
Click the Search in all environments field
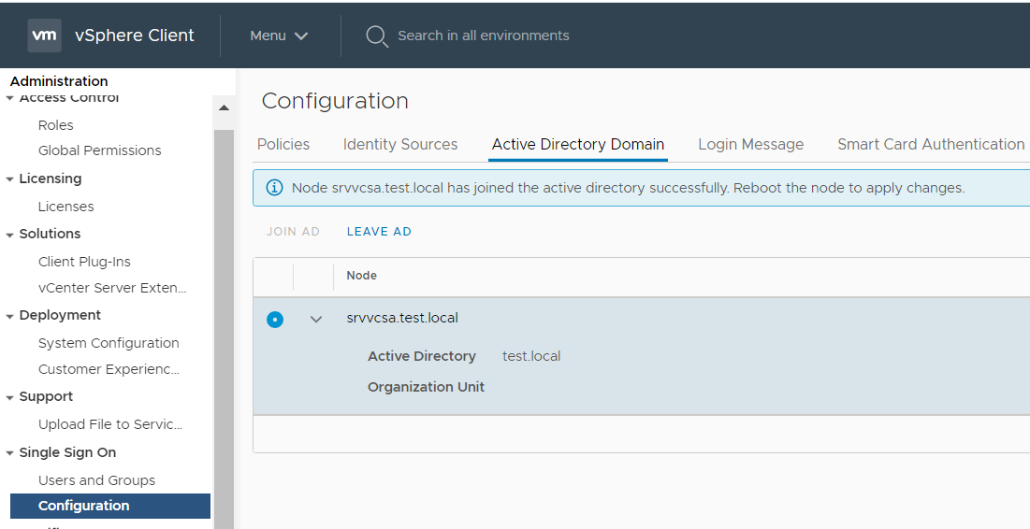click(x=484, y=36)
